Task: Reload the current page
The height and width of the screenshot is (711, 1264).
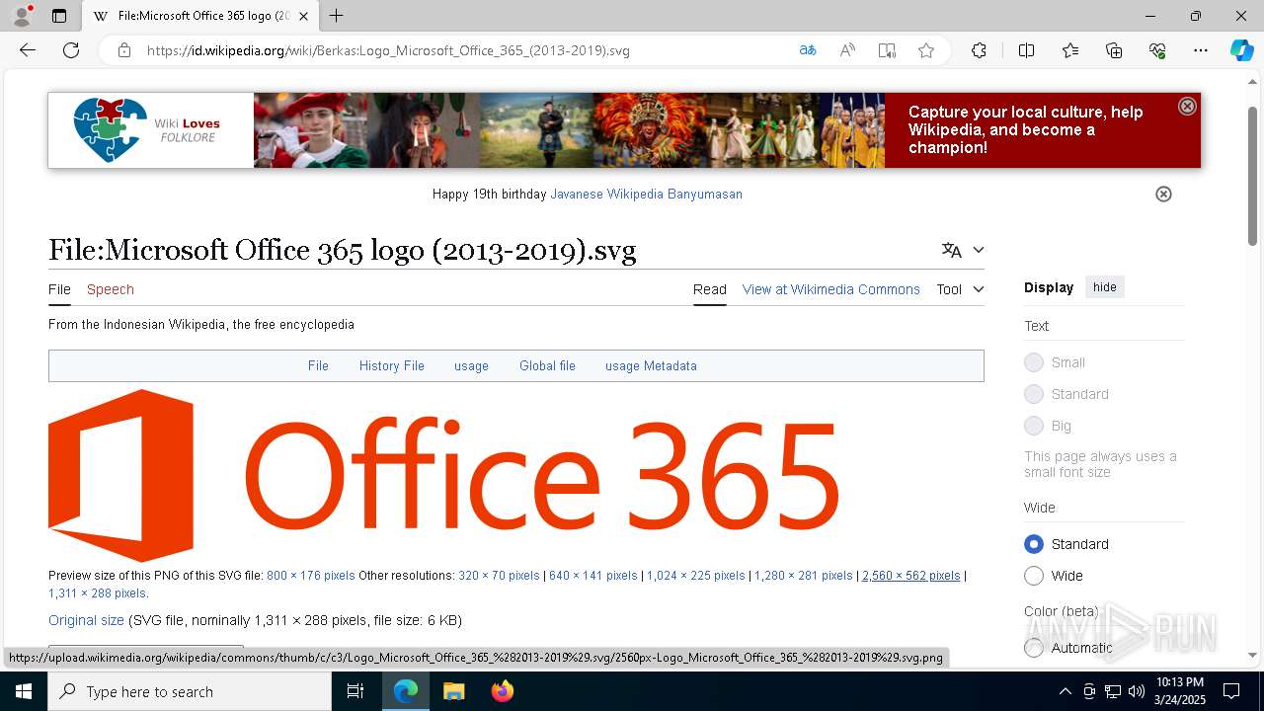Action: click(x=71, y=50)
